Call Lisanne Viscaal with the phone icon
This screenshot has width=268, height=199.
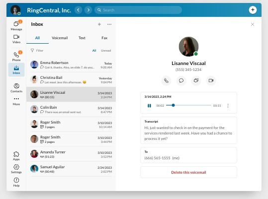pos(166,80)
